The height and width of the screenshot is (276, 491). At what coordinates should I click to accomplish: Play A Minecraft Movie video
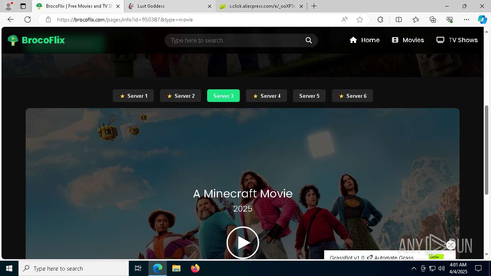click(x=243, y=243)
